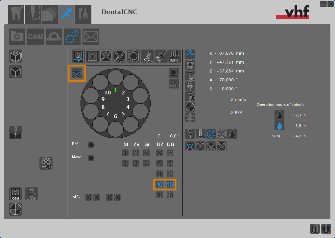Image resolution: width=335 pixels, height=238 pixels.
Task: Select the blue gears section
Action: 72,37
